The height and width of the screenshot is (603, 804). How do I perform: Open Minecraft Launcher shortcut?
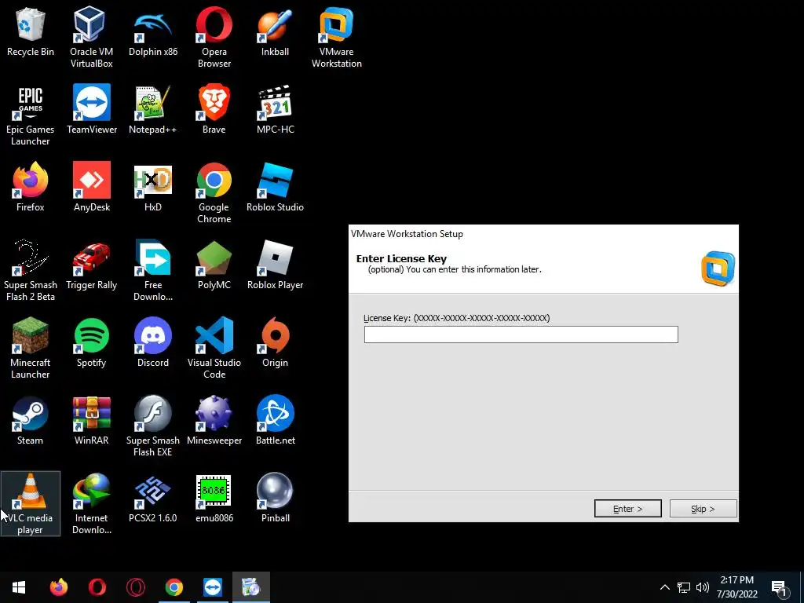(x=31, y=348)
